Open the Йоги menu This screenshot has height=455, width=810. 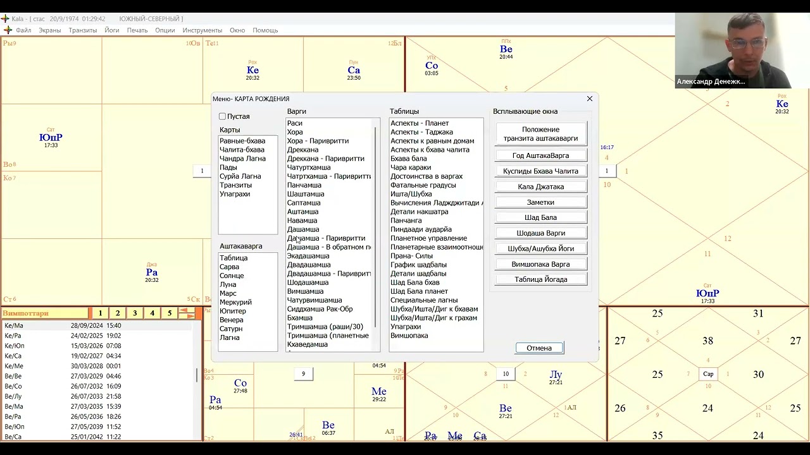[x=112, y=30]
